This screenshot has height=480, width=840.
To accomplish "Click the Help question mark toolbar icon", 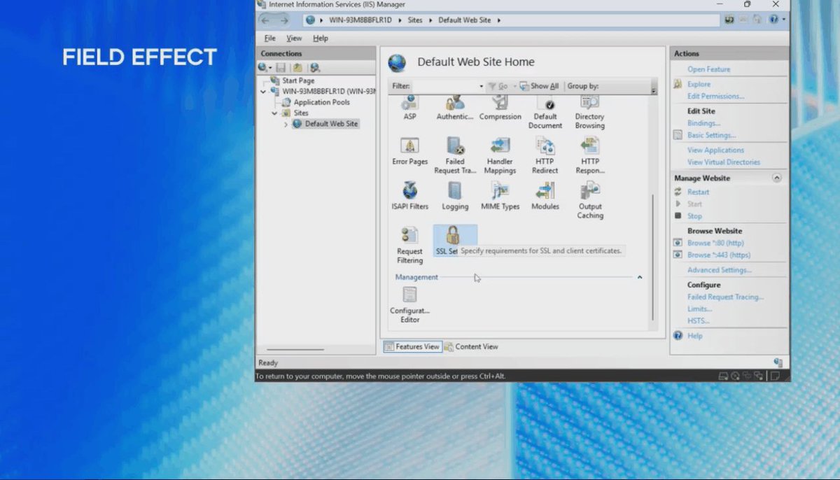I will point(773,20).
